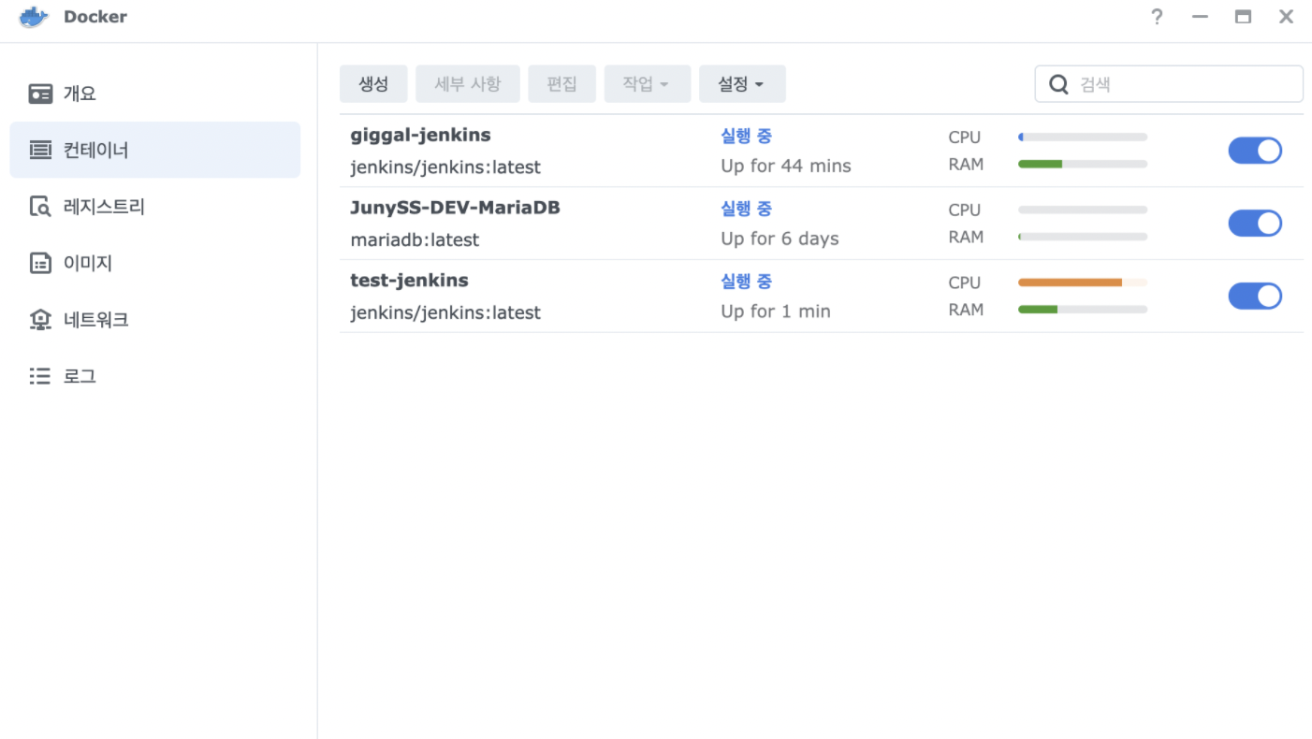This screenshot has width=1312, height=739.
Task: Click 'Up for 44 mins' status text
Action: pos(786,166)
